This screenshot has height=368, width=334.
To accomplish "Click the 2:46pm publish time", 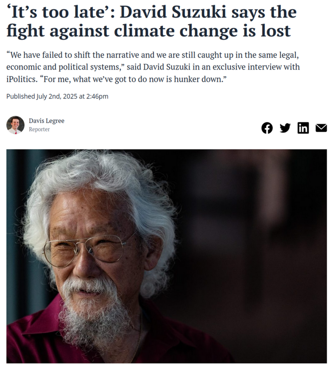I will (97, 96).
